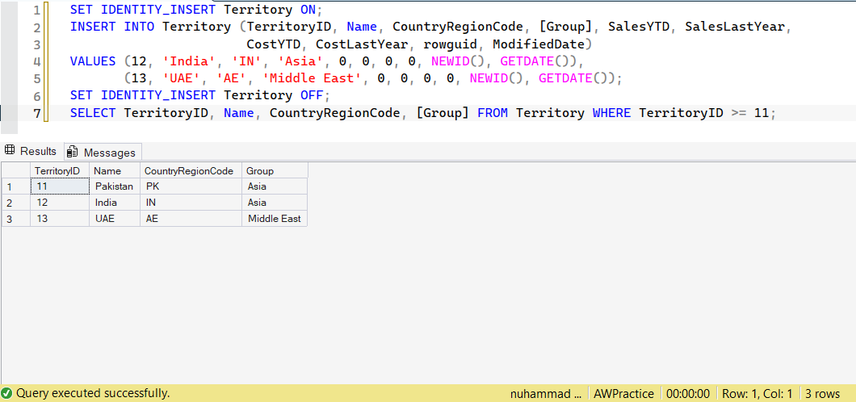This screenshot has width=856, height=402.
Task: Select row header 1 in results
Action: click(x=16, y=186)
